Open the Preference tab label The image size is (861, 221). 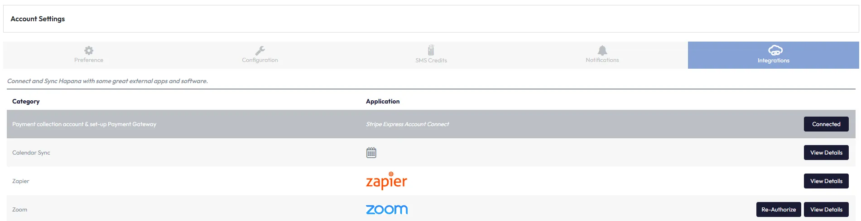click(89, 60)
